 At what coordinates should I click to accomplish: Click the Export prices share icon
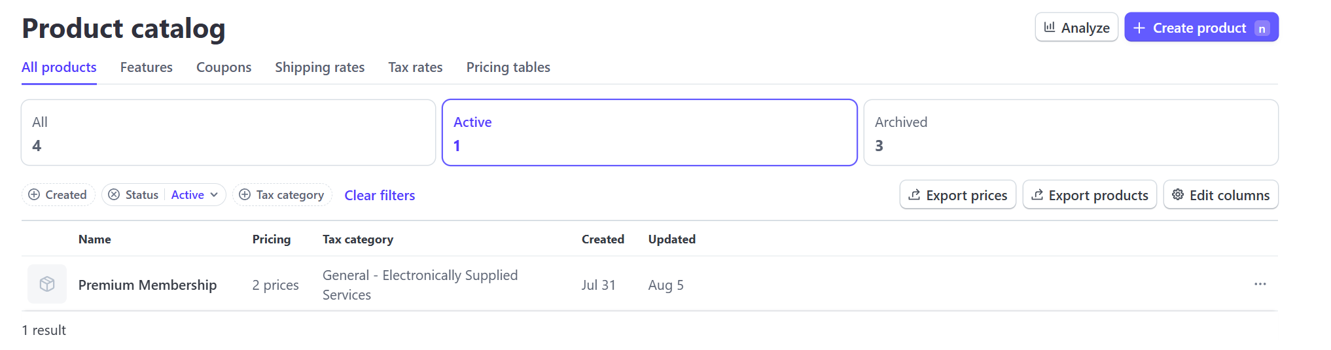tap(915, 195)
